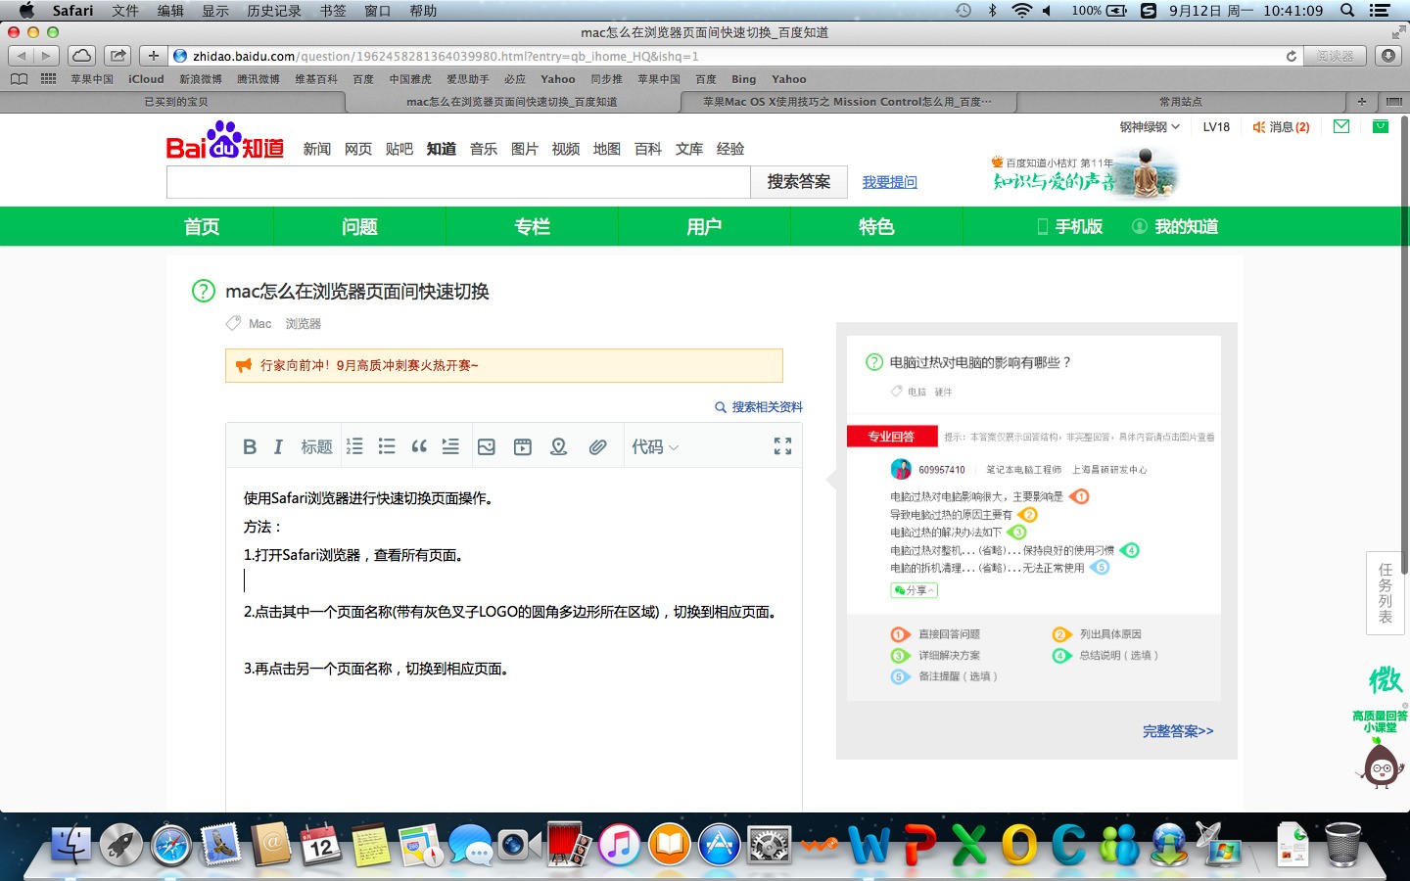The height and width of the screenshot is (881, 1410).
Task: Expand the 代码 code dropdown
Action: [x=655, y=446]
